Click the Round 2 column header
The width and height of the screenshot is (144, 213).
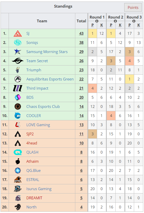tap(116, 17)
